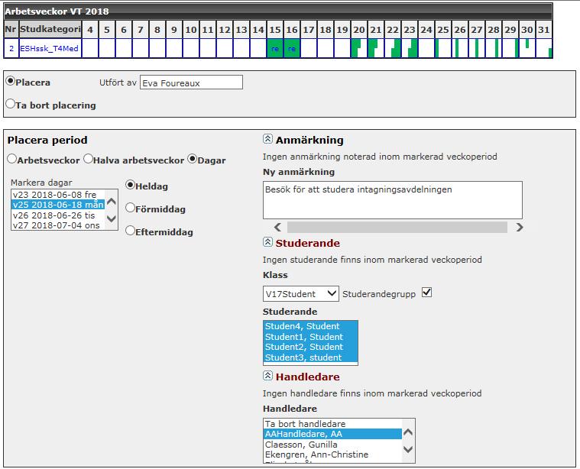Select the Förmiddag radio button
580x469 pixels.
point(130,208)
